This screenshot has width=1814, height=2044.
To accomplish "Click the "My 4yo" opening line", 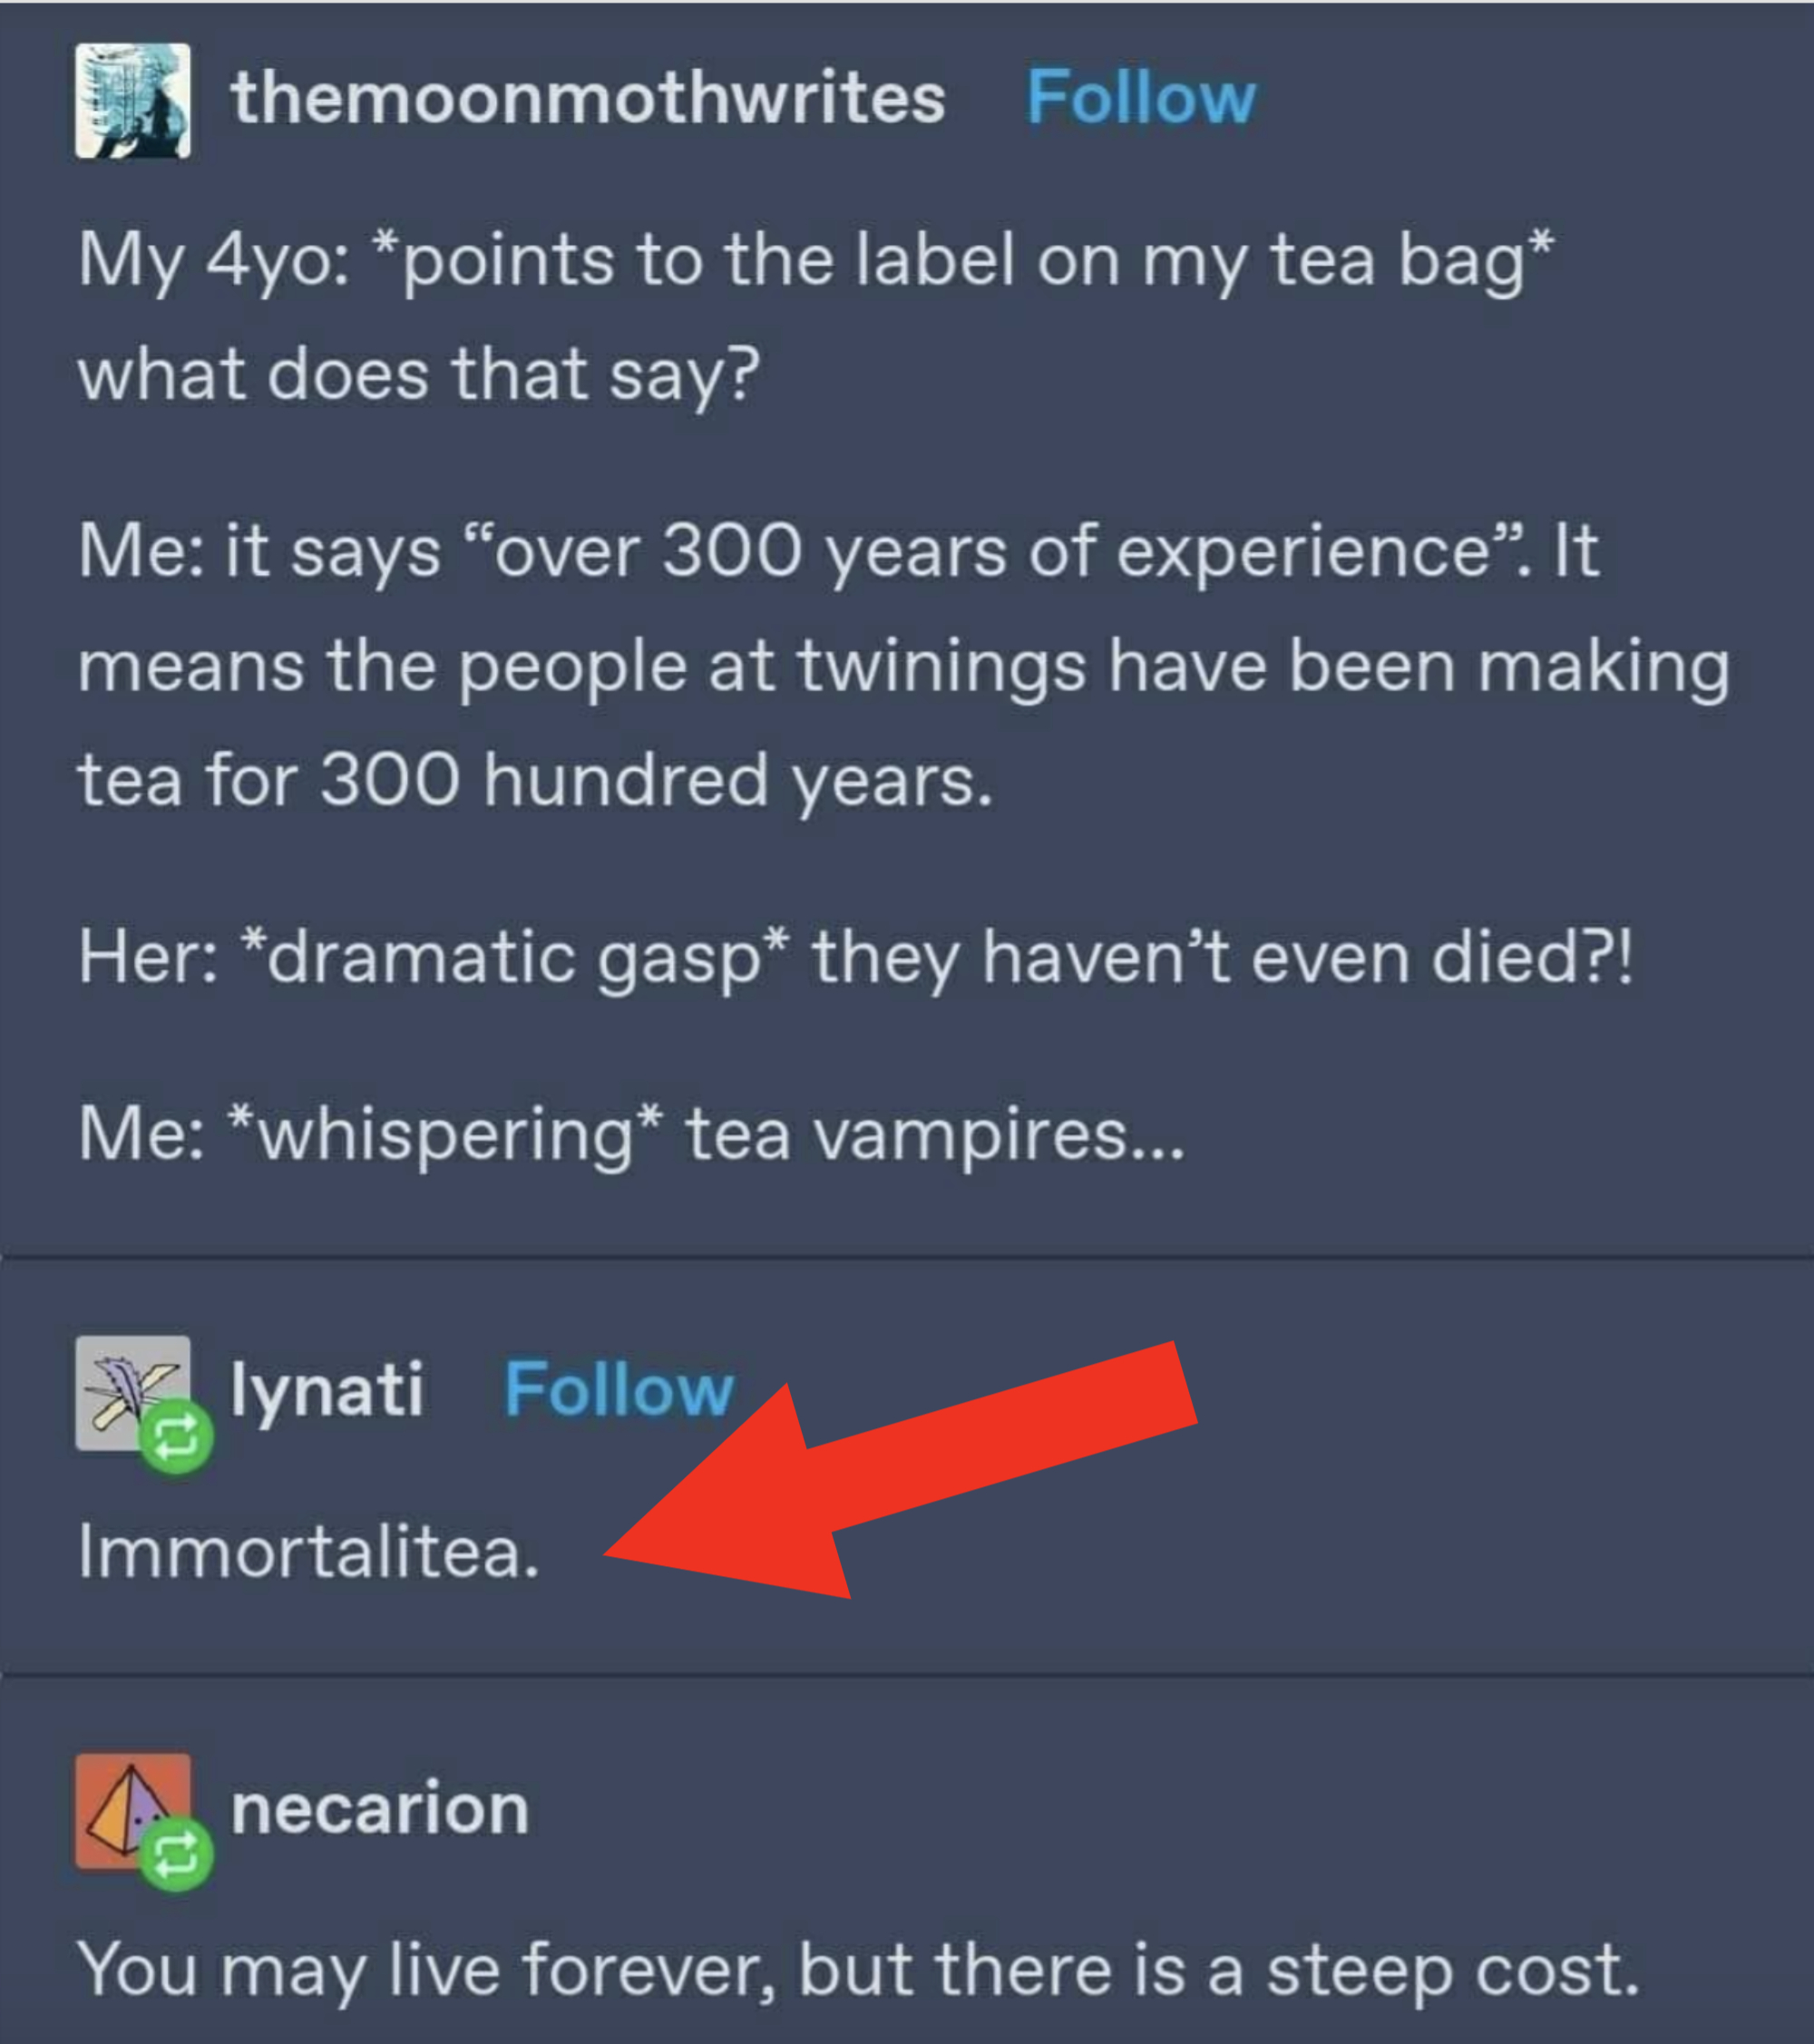I will coord(815,260).
